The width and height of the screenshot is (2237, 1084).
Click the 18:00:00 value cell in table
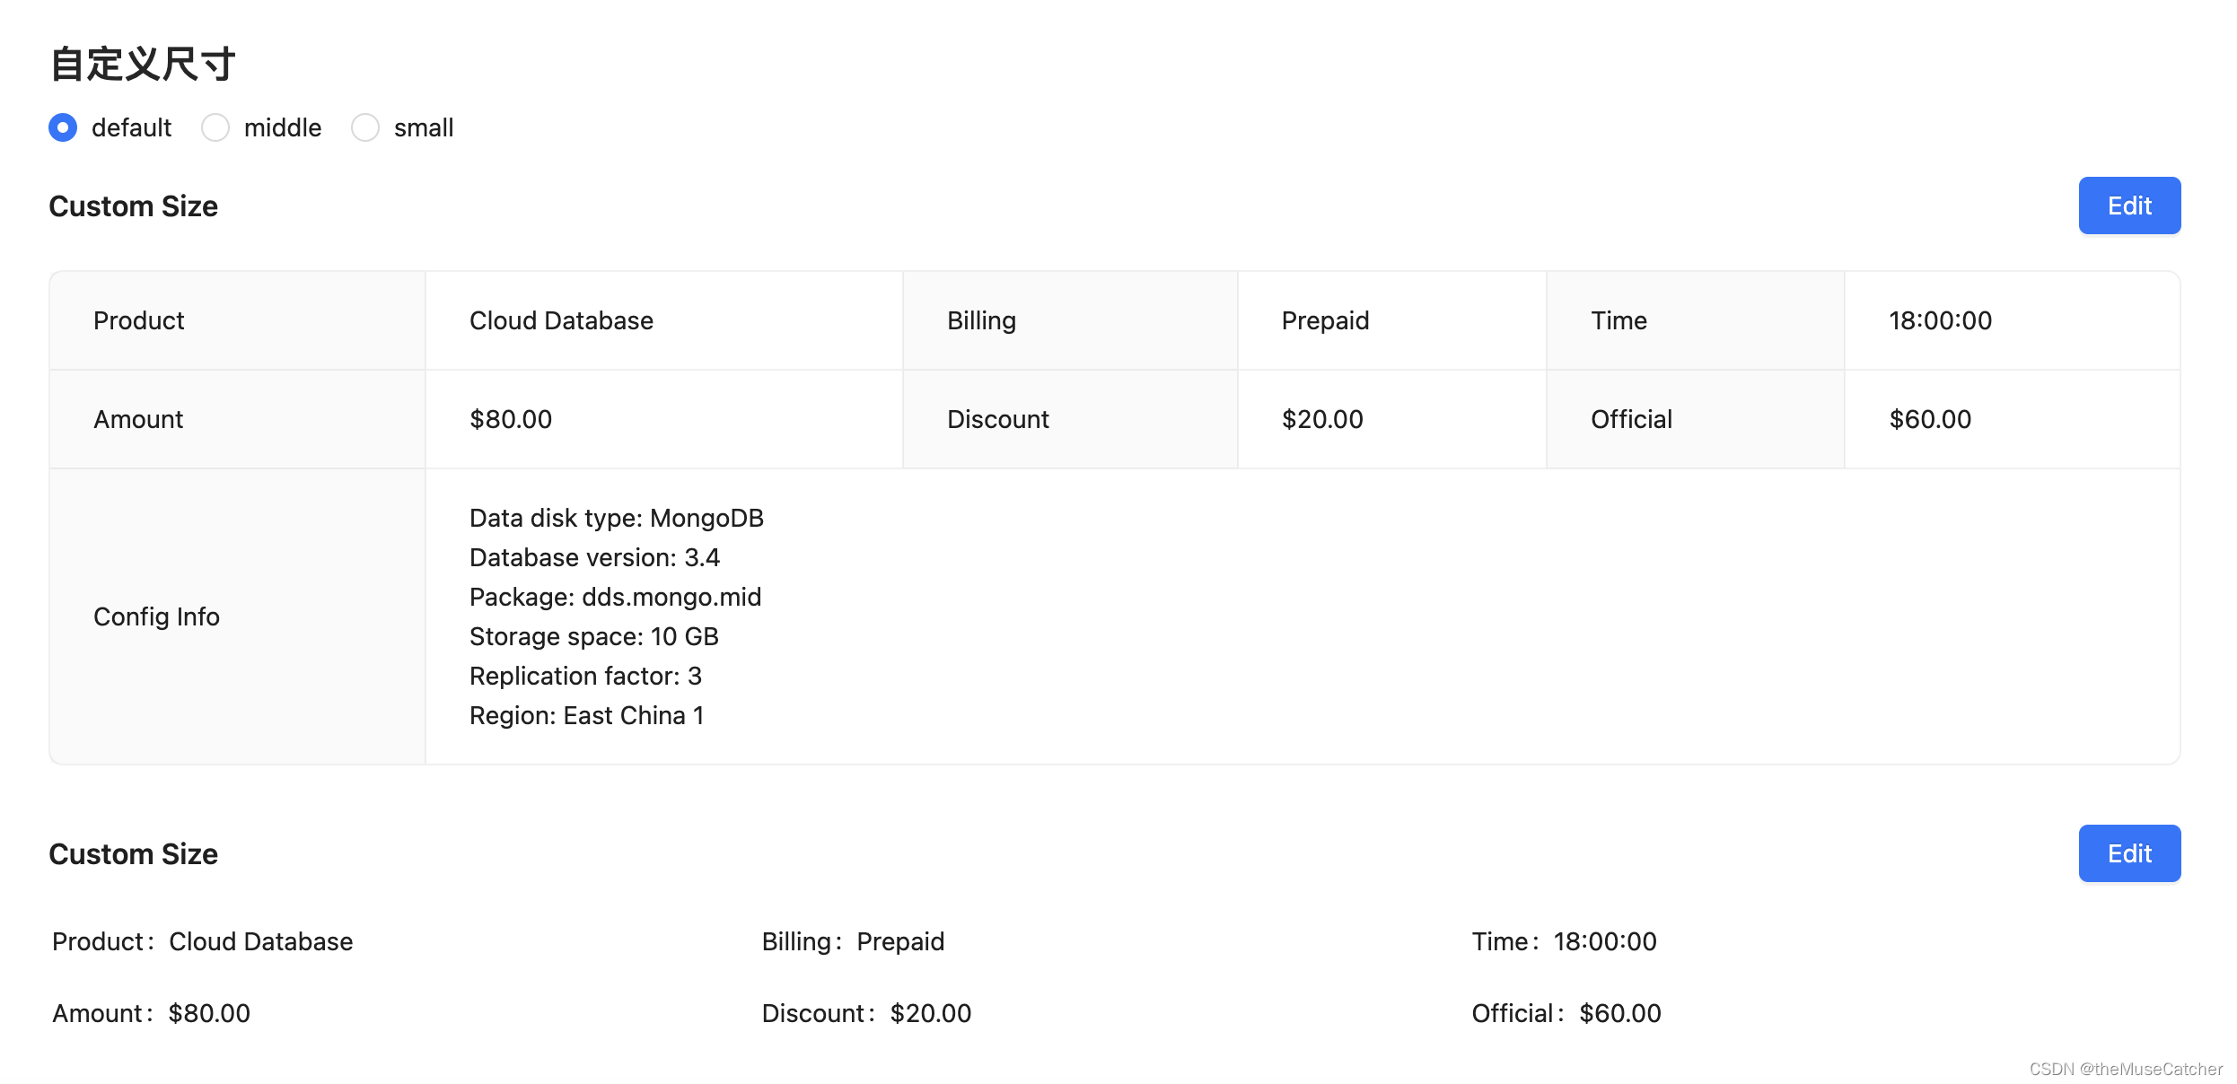(2013, 320)
